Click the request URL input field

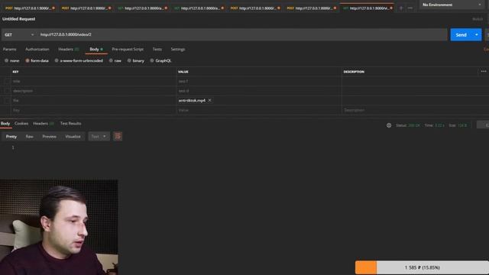click(x=242, y=34)
